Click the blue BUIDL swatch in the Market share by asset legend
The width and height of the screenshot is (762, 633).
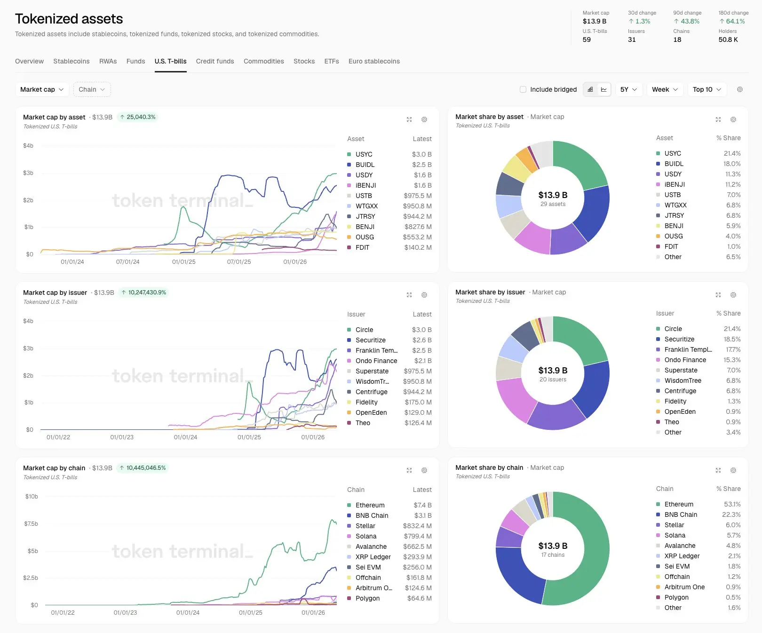(658, 164)
